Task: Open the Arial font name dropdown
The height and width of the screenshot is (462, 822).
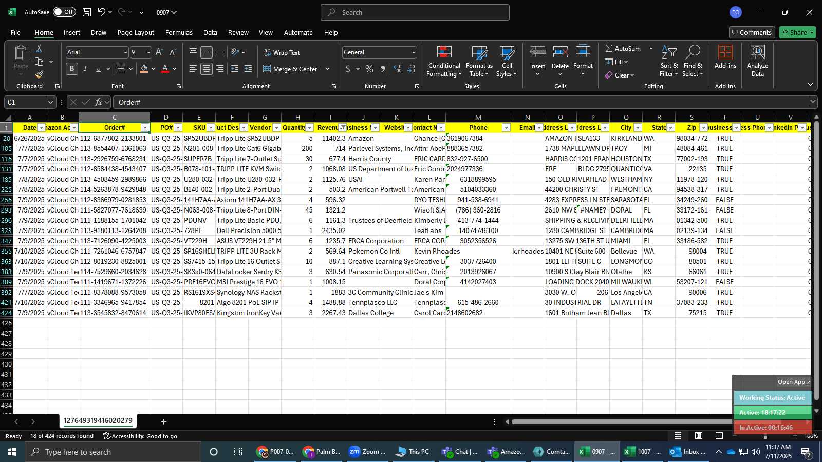Action: (x=125, y=52)
